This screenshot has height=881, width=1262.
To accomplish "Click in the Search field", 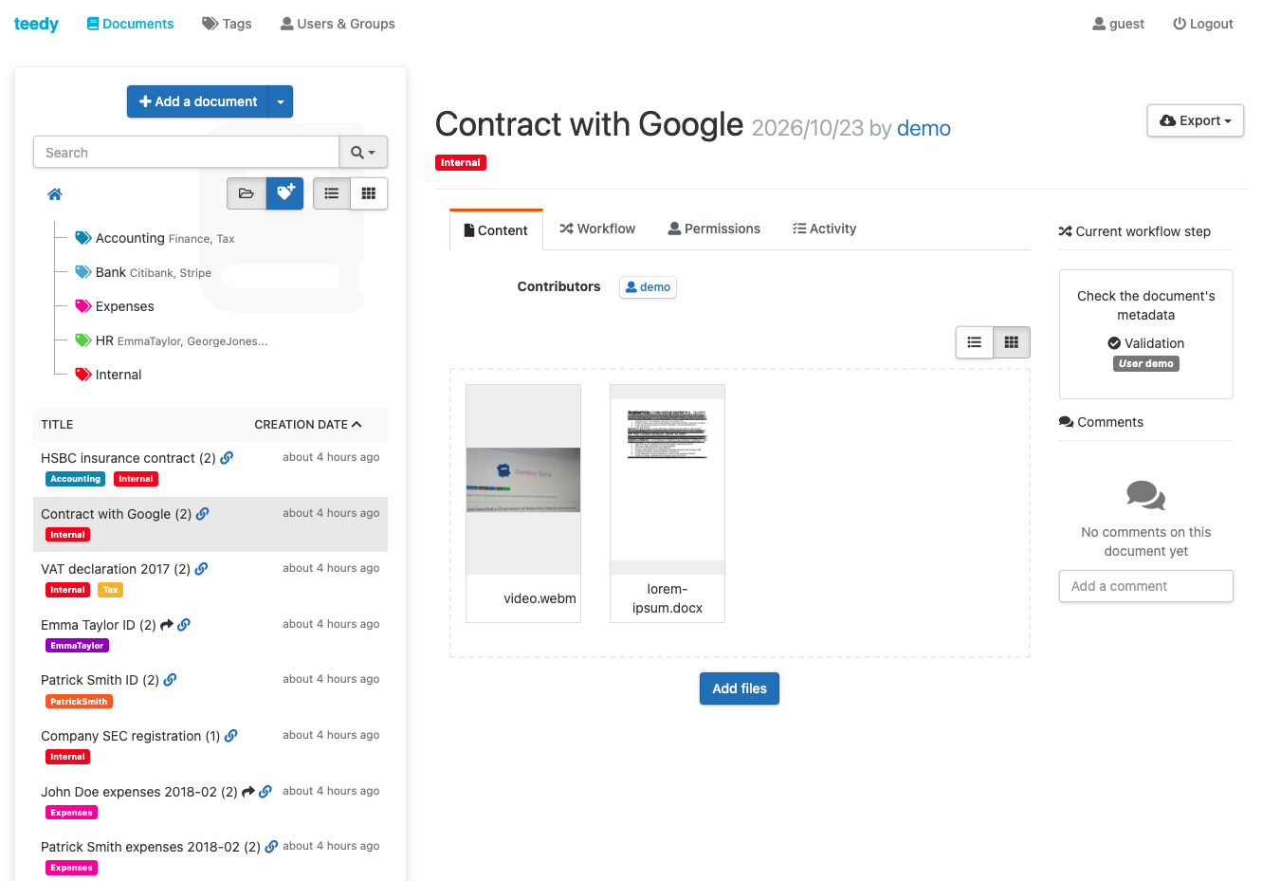I will point(187,153).
